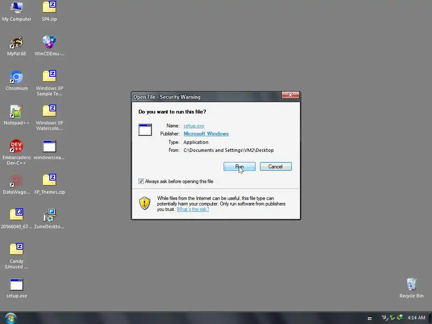This screenshot has height=324, width=432.
Task: Close the Open File - Security Warning dialog
Action: tap(290, 95)
